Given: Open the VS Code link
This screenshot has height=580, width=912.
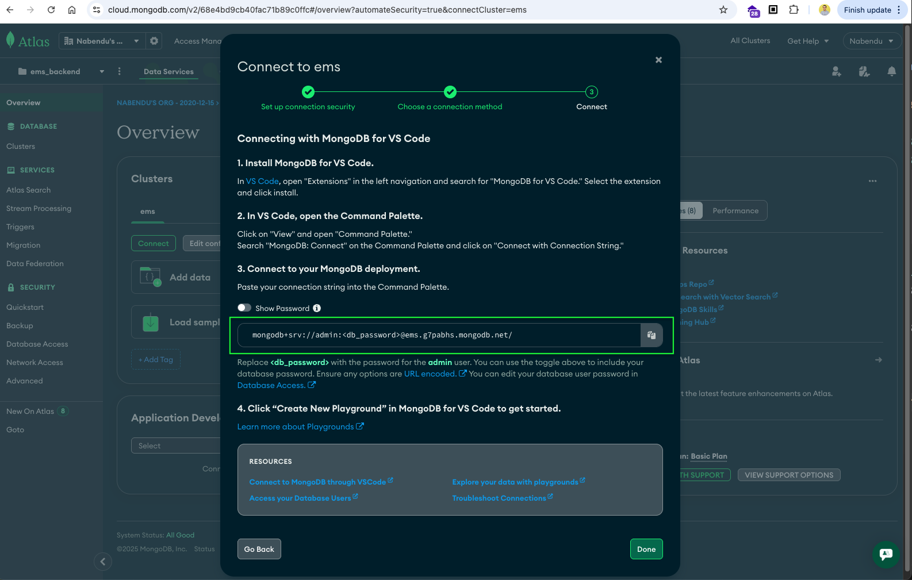Looking at the screenshot, I should point(262,181).
